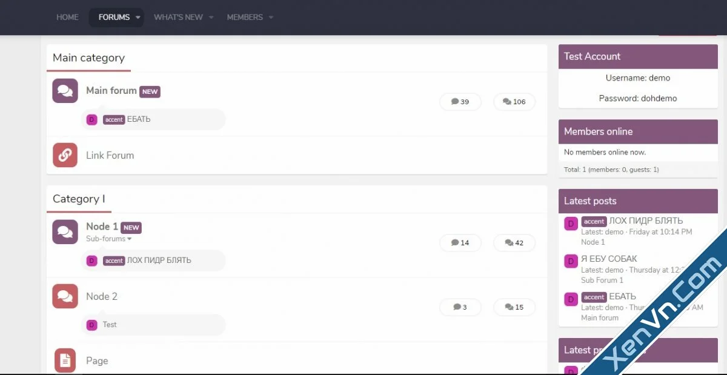Open the dropdown arrow next to Forums
This screenshot has width=727, height=375.
(x=138, y=18)
